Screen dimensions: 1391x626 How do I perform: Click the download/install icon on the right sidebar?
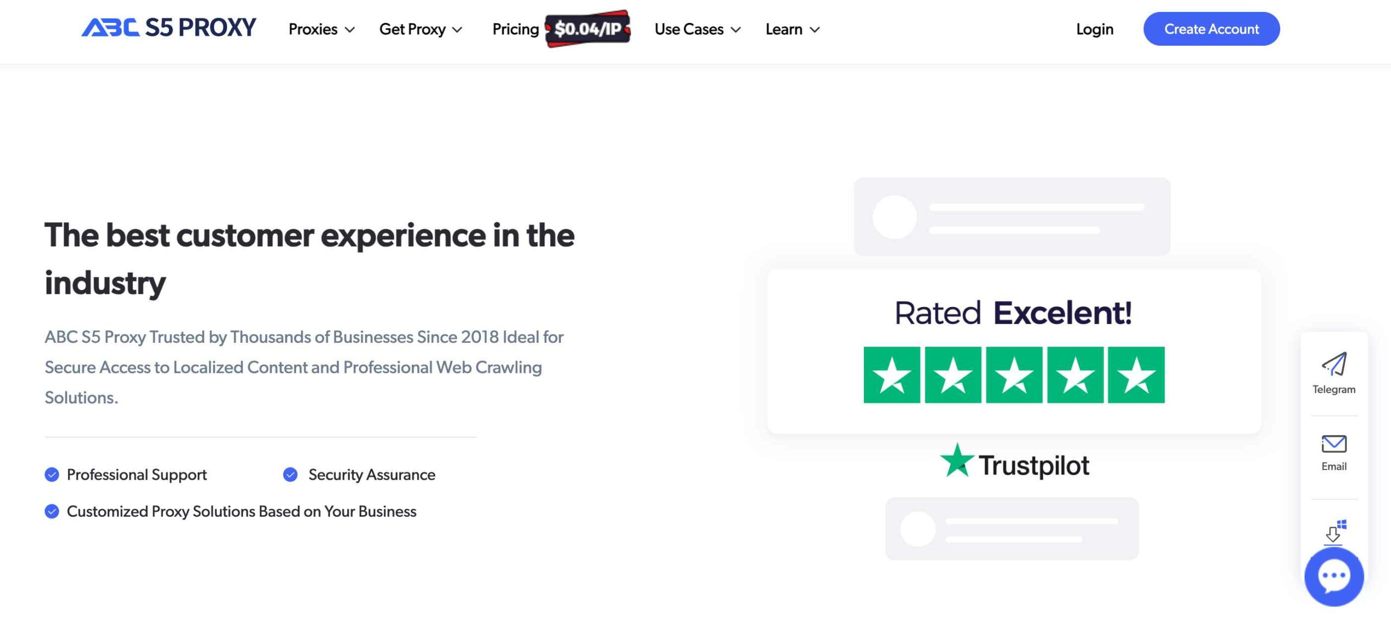click(1333, 530)
